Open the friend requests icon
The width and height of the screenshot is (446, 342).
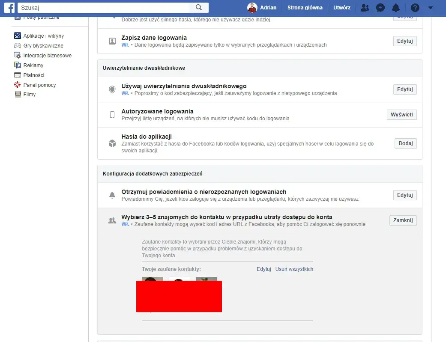365,7
